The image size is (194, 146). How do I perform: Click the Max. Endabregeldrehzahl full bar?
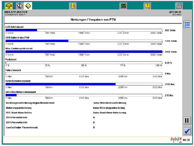(84, 52)
